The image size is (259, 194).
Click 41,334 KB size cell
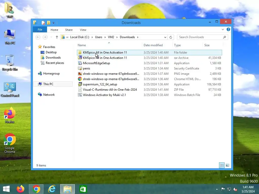214,58
